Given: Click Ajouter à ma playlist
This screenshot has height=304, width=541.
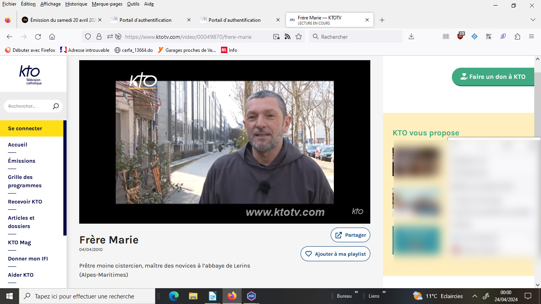Looking at the screenshot, I should (x=335, y=254).
